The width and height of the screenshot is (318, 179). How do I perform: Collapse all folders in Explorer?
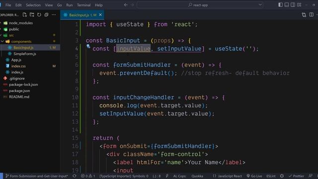point(46,14)
